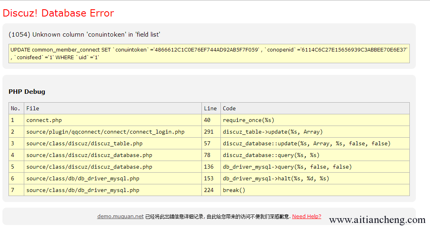Screen dimensions: 430x227
Task: Select db_driver_mysql.php cell in row 6
Action: tap(113, 178)
